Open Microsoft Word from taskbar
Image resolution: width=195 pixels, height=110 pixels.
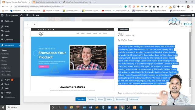coord(90,107)
